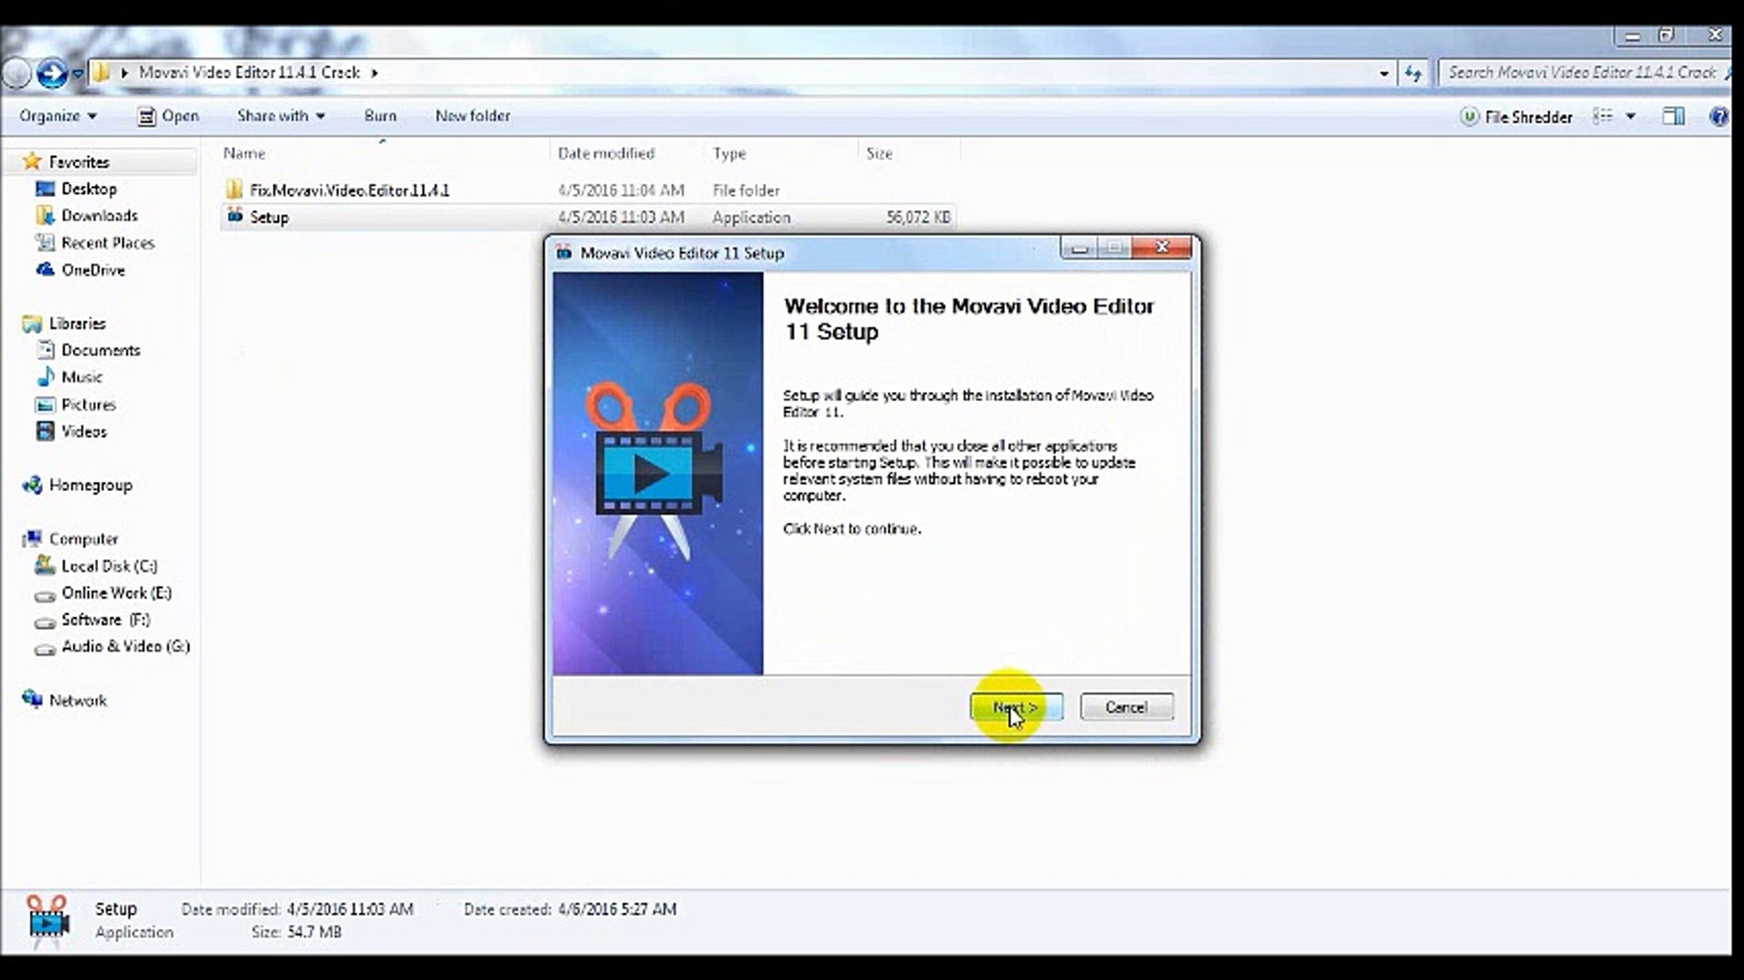Click the Refresh icon beside address bar
1744x980 pixels.
1414,73
